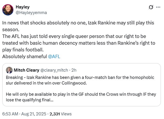Click the @AFL mention link
Image resolution: width=164 pixels, height=119 pixels.
click(54, 56)
